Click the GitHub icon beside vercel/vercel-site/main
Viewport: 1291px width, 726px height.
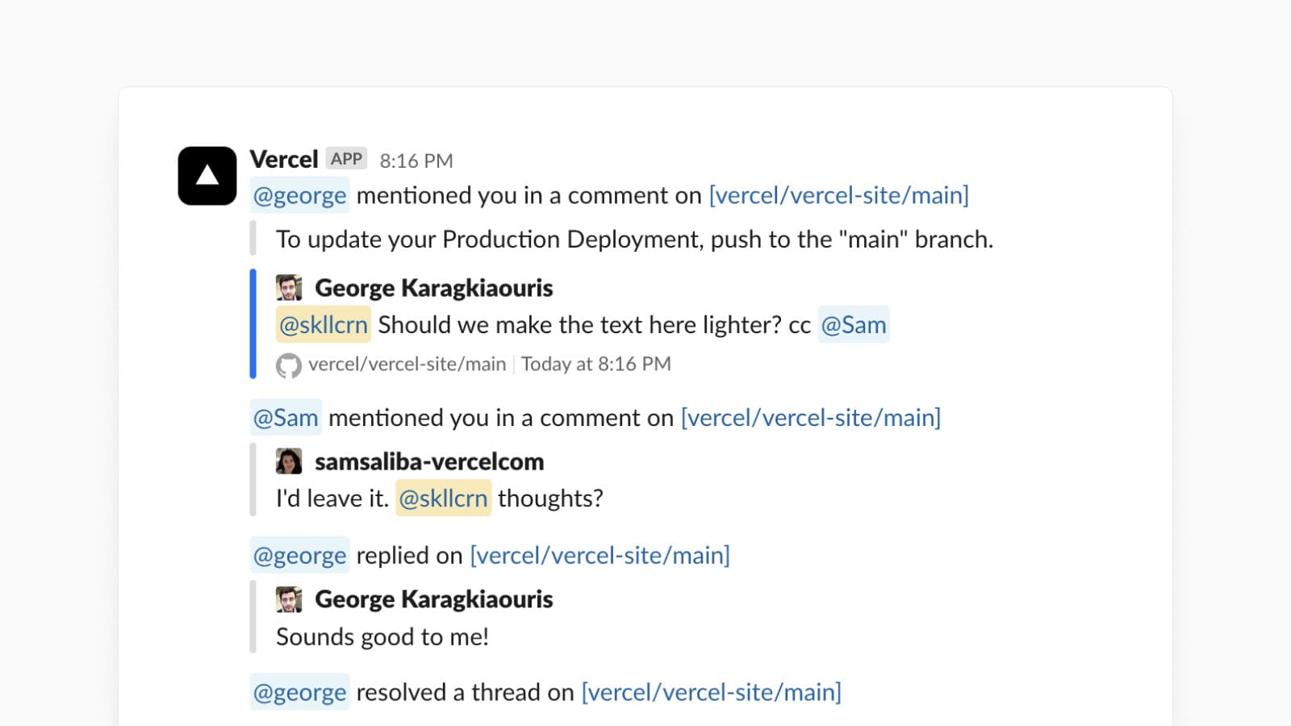tap(288, 365)
